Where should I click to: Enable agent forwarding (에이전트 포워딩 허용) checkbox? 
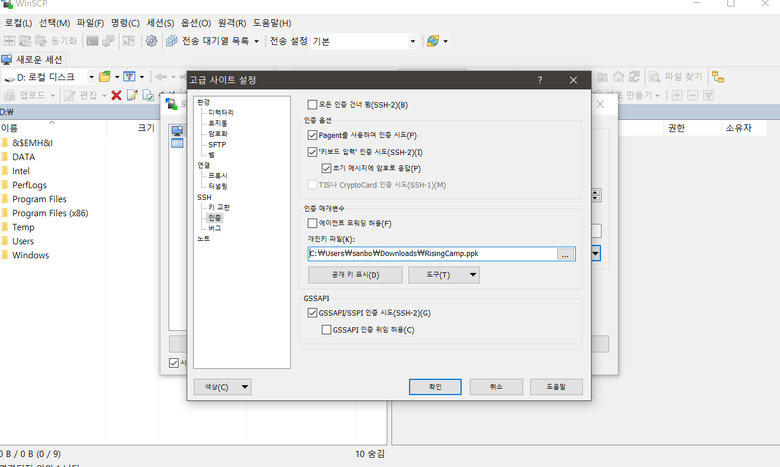click(x=312, y=223)
